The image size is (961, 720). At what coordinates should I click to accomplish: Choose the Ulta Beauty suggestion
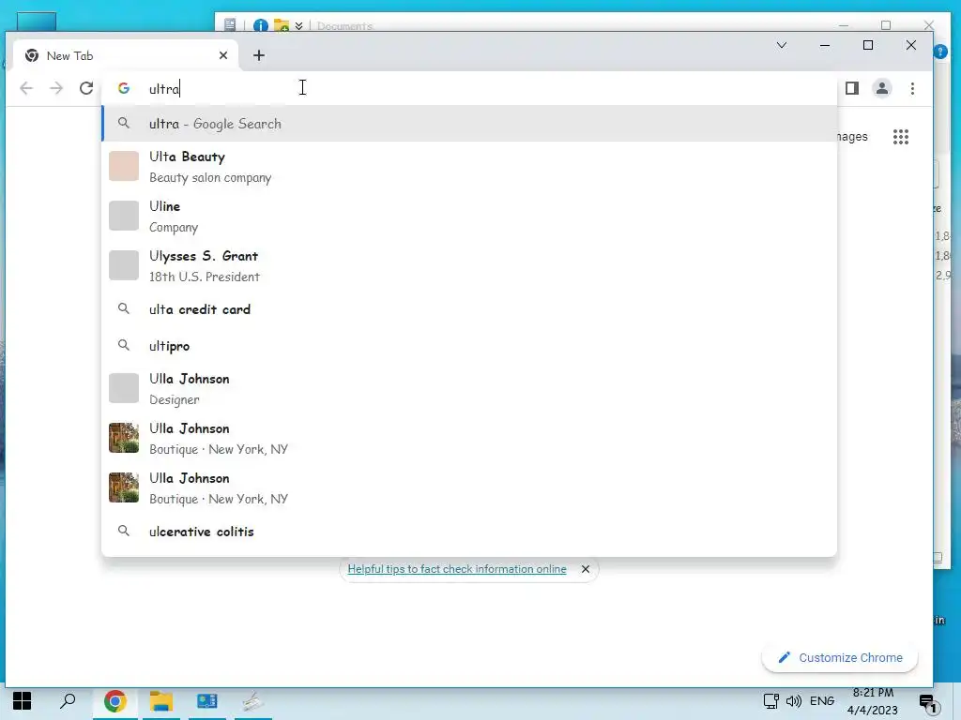[x=469, y=167]
